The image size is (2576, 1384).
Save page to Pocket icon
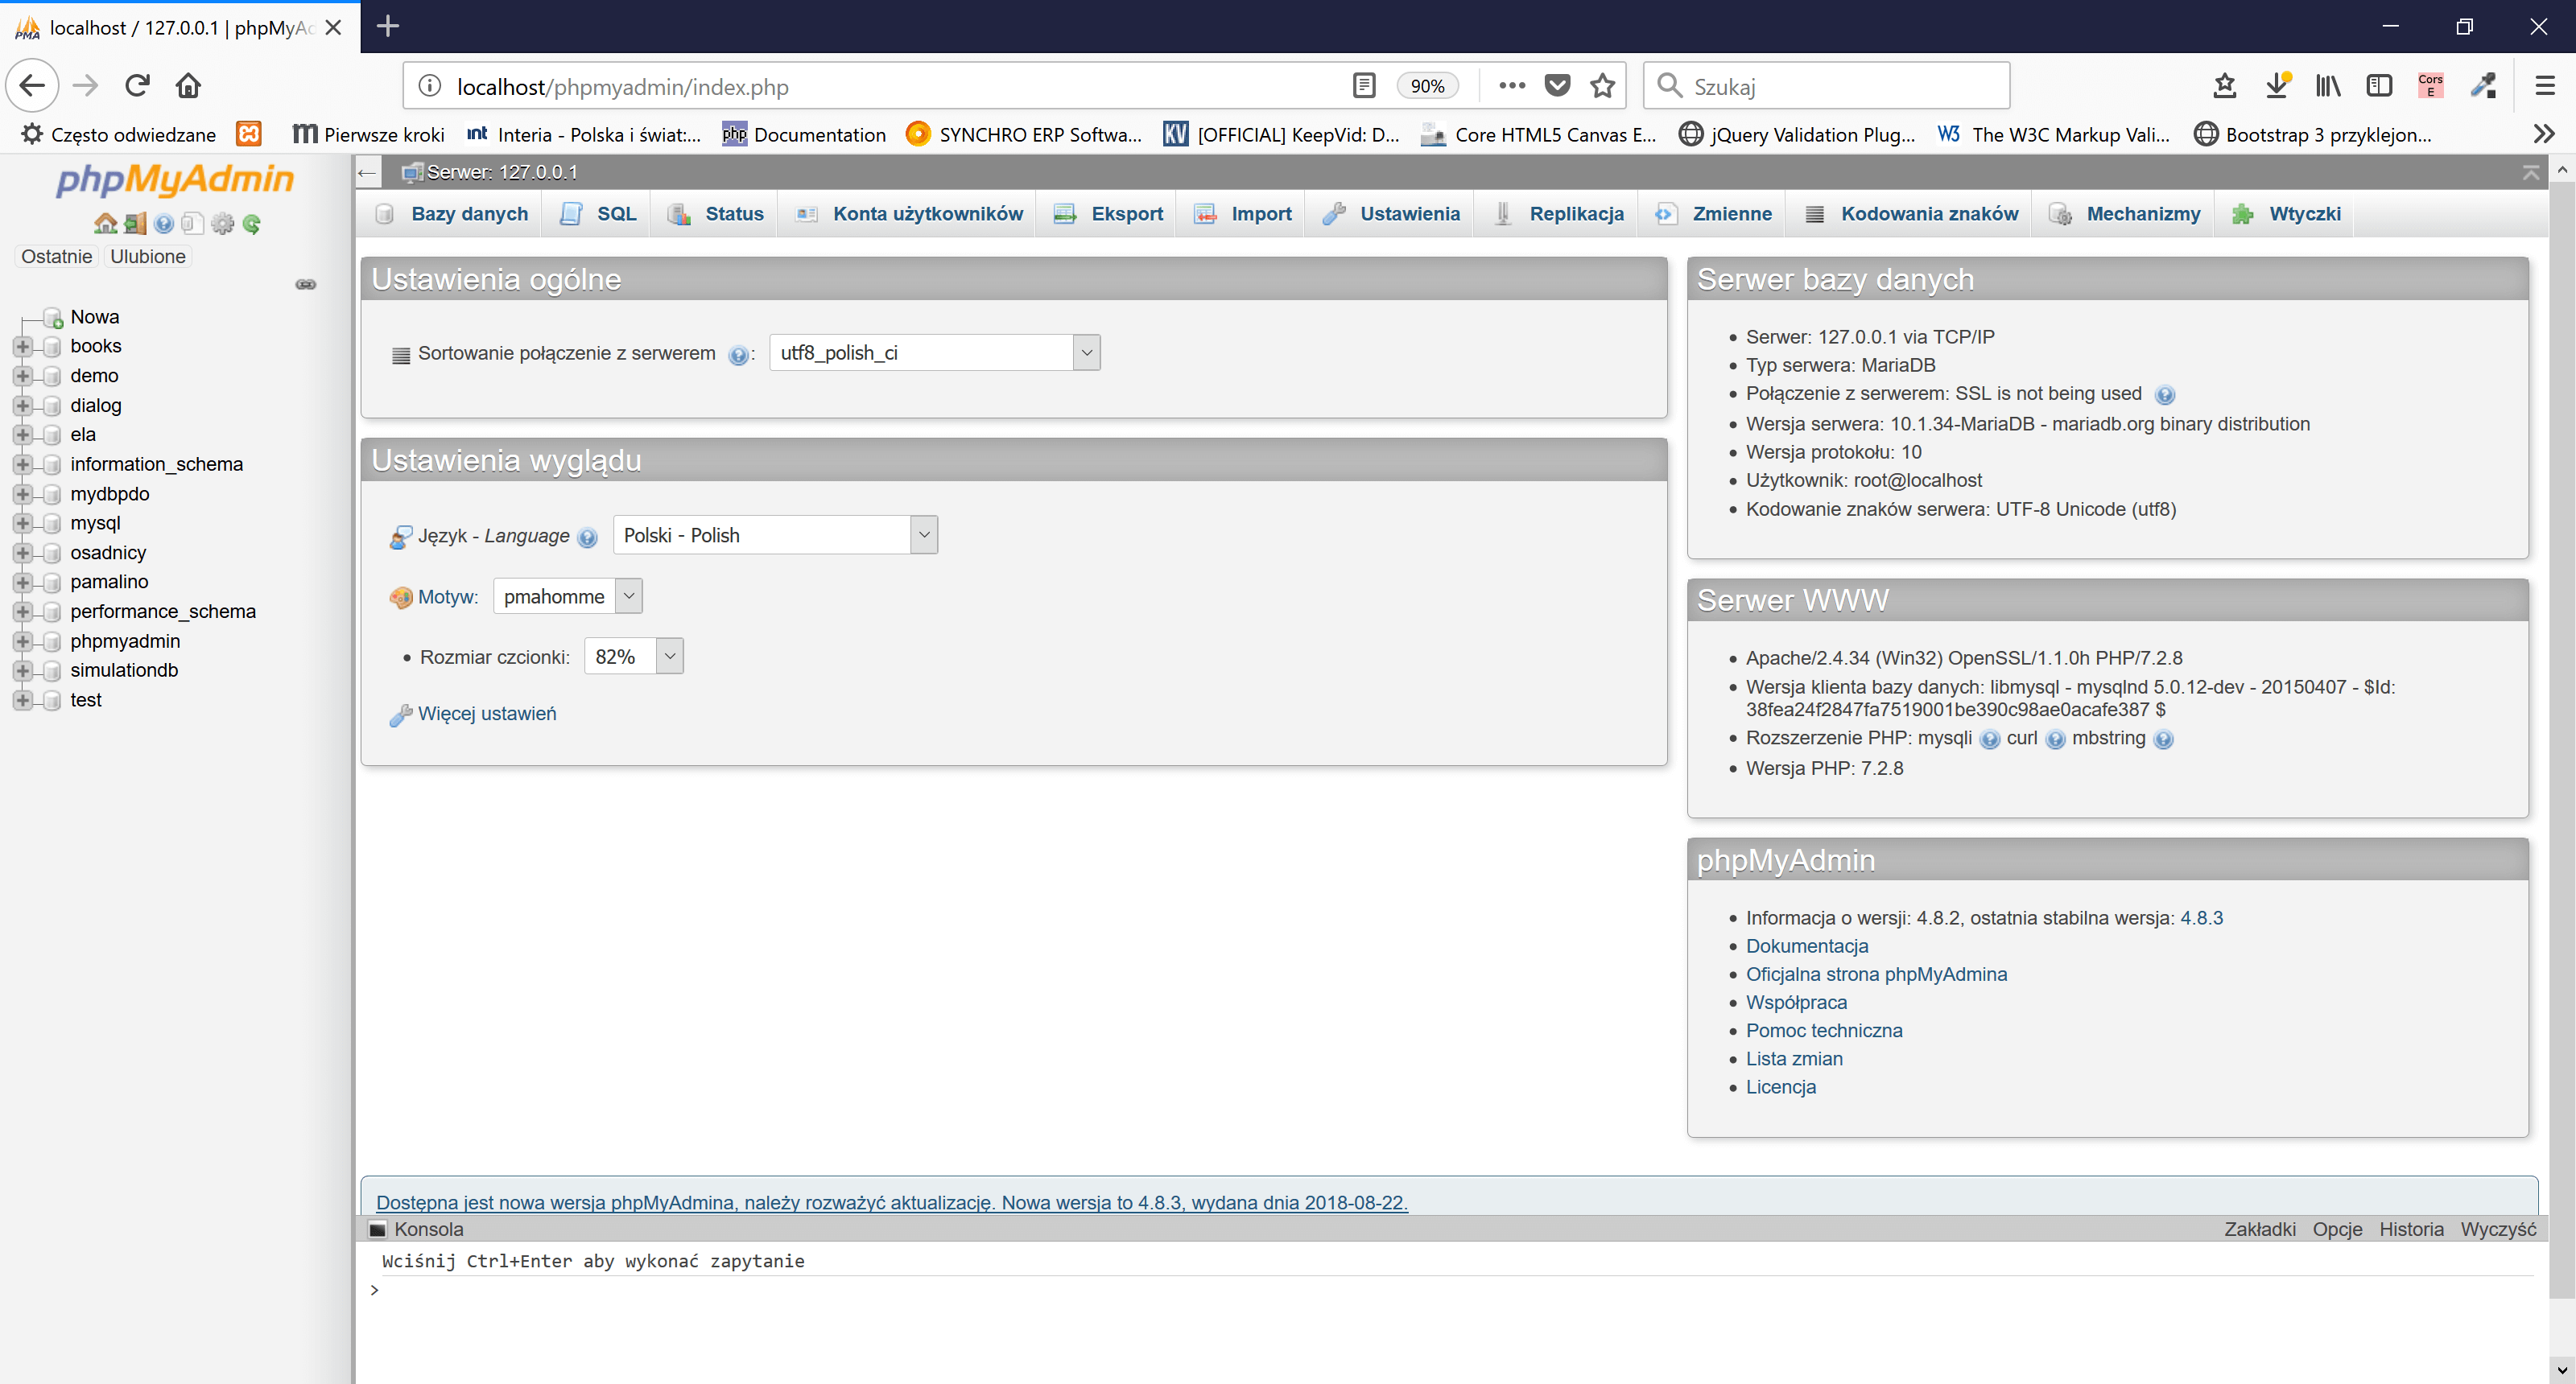point(1557,86)
